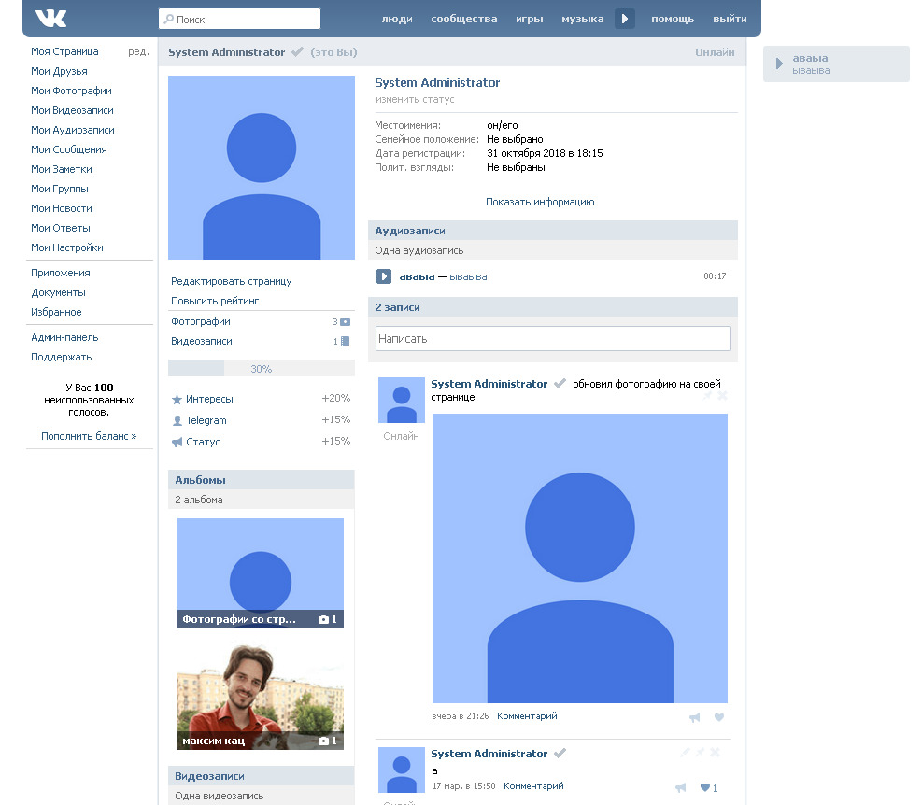
Task: Open сообщества in the top menu
Action: click(464, 19)
